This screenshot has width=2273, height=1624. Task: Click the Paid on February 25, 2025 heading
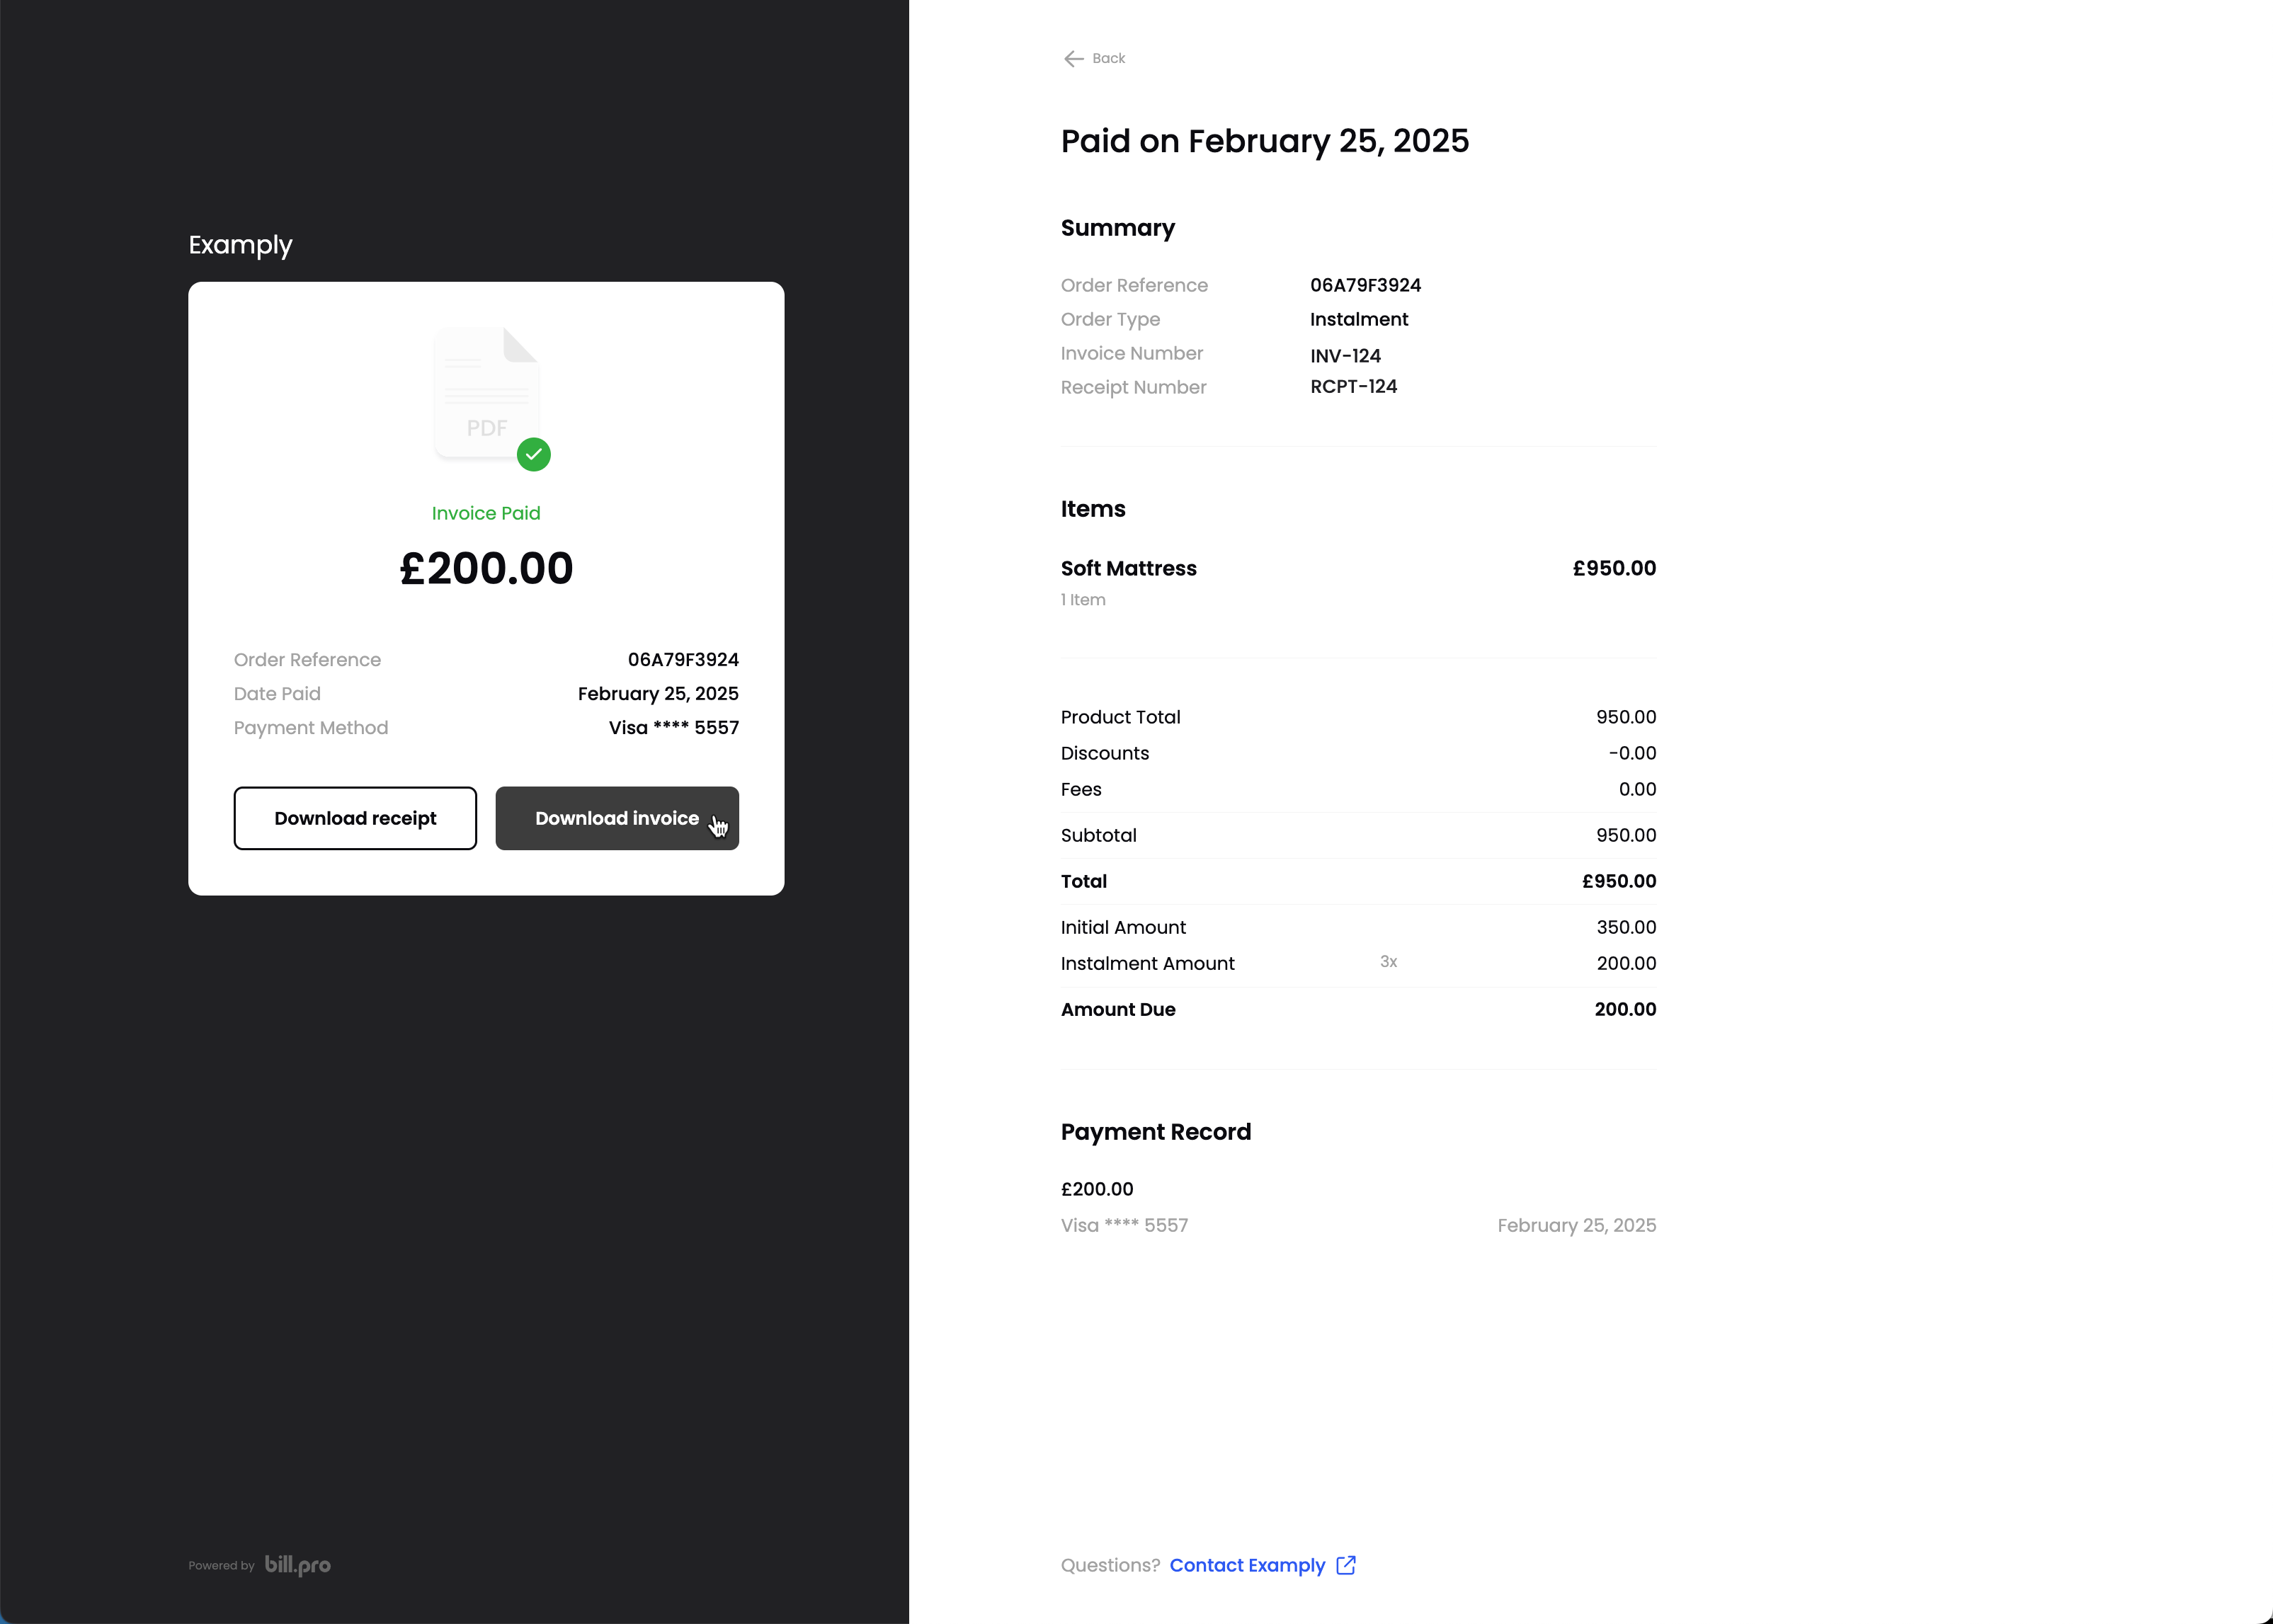pos(1265,141)
